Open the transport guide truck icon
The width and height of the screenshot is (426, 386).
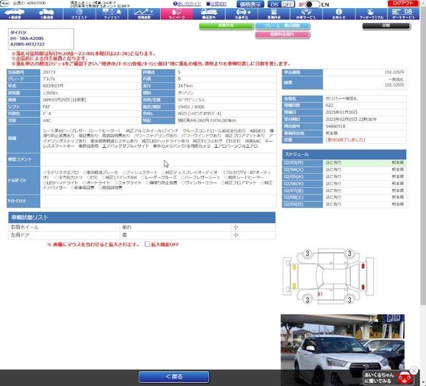pyautogui.click(x=209, y=14)
